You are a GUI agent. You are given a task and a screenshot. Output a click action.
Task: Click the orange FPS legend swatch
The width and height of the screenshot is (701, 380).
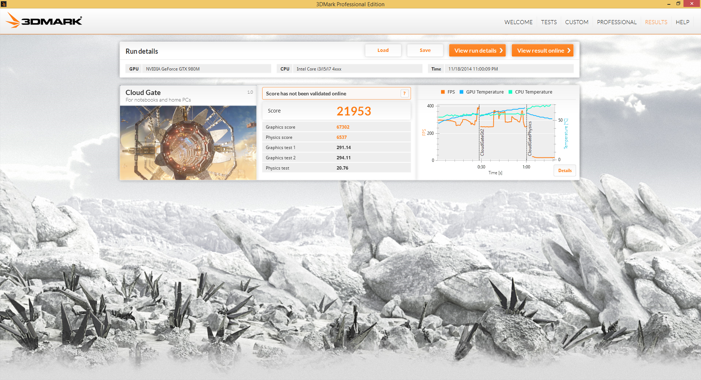click(x=443, y=92)
